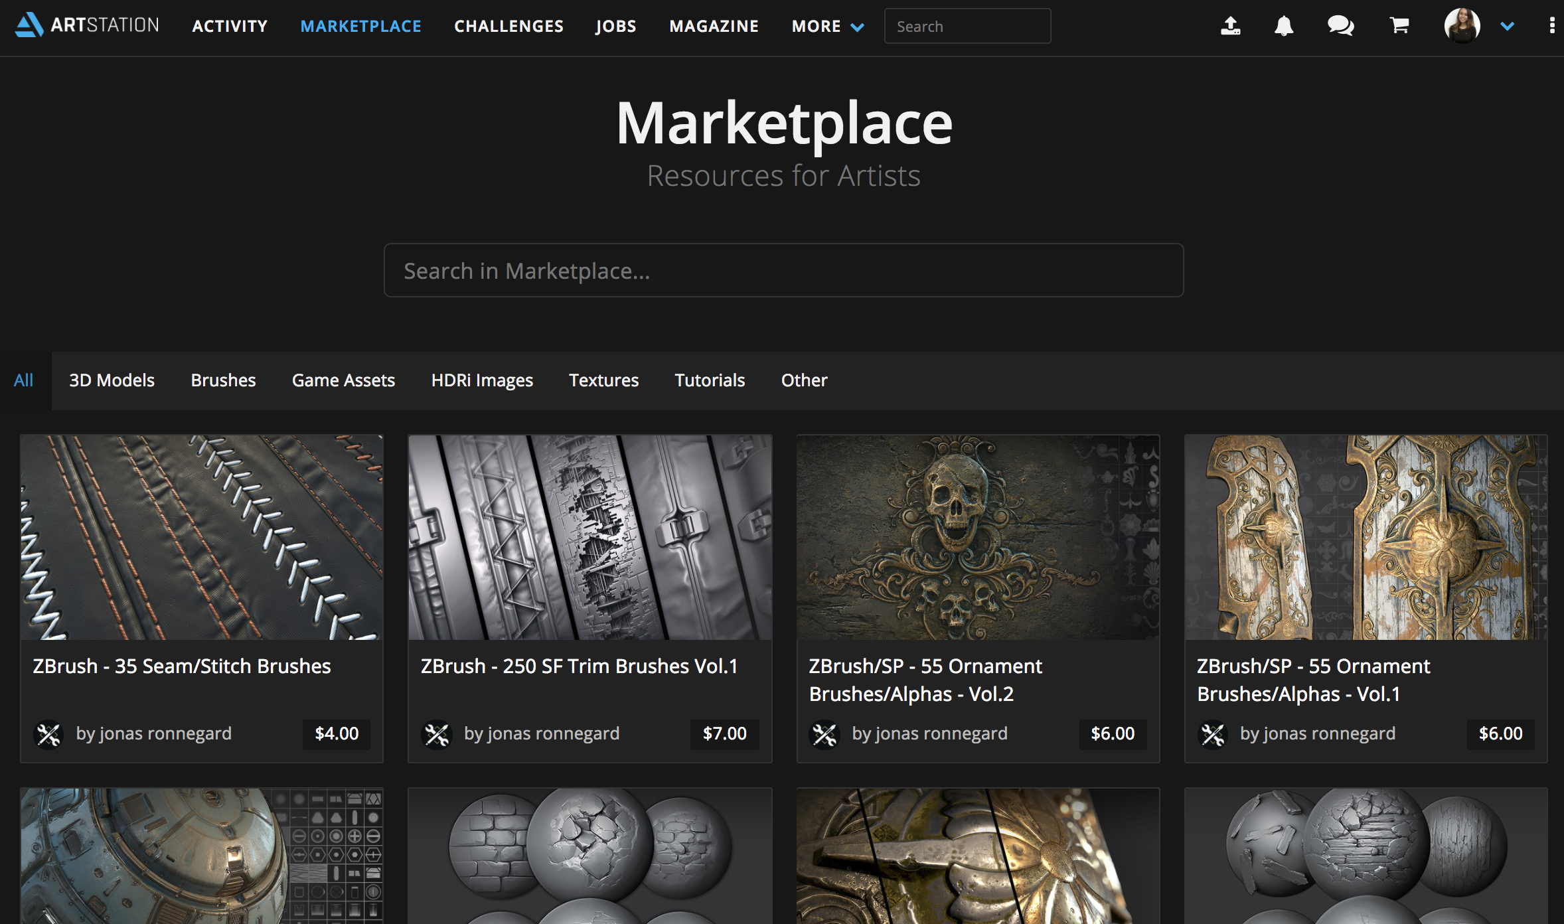Switch to HDRi Images category

(x=482, y=380)
